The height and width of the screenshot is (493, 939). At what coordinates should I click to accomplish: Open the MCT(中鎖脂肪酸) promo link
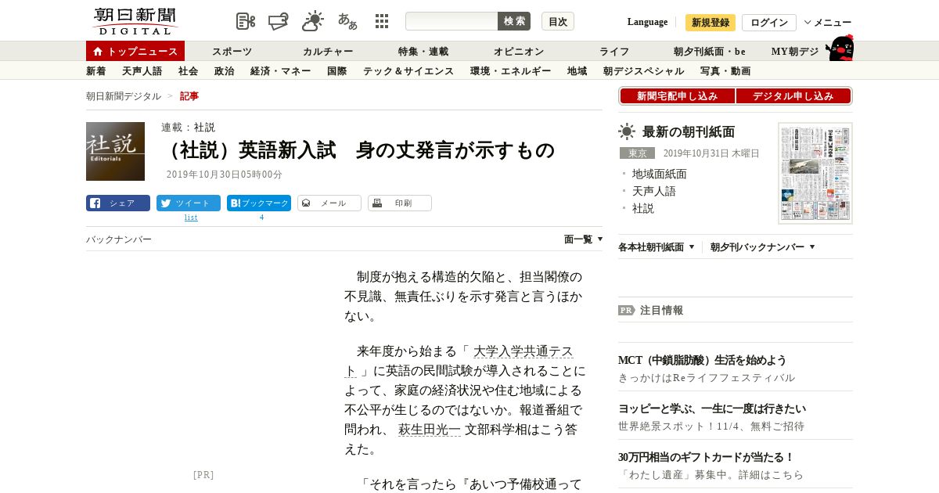pos(703,361)
